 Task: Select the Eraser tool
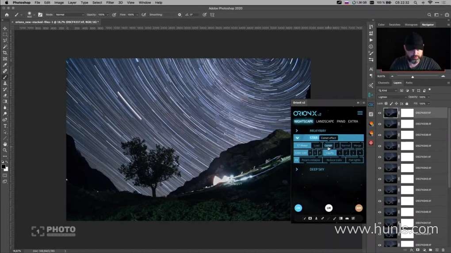[x=5, y=95]
